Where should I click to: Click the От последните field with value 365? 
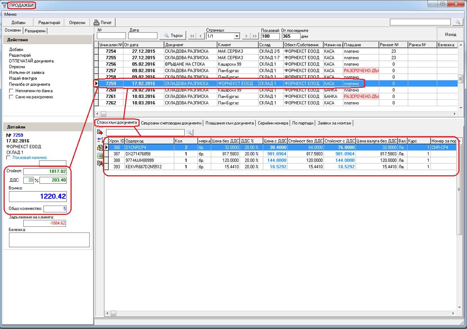[x=291, y=36]
